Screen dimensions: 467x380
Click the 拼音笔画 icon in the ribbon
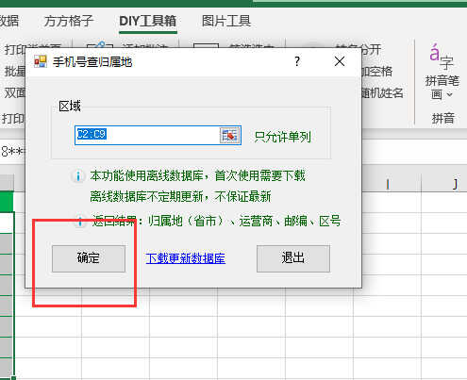(442, 57)
